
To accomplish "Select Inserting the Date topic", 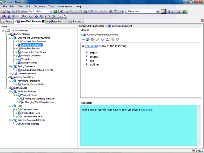I will click(30, 124).
